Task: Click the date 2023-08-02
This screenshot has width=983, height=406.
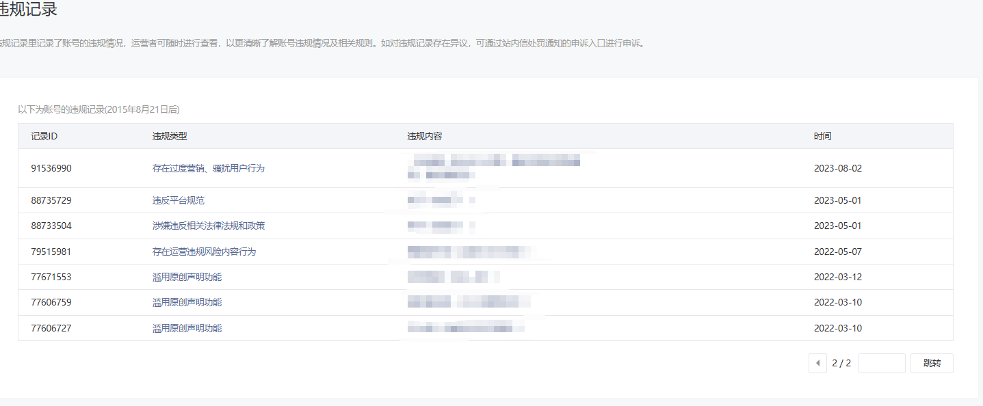Action: 838,168
